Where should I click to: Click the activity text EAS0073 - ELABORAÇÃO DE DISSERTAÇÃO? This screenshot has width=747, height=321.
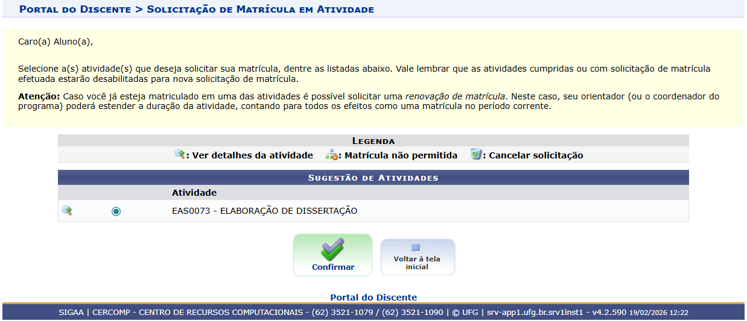(x=264, y=211)
